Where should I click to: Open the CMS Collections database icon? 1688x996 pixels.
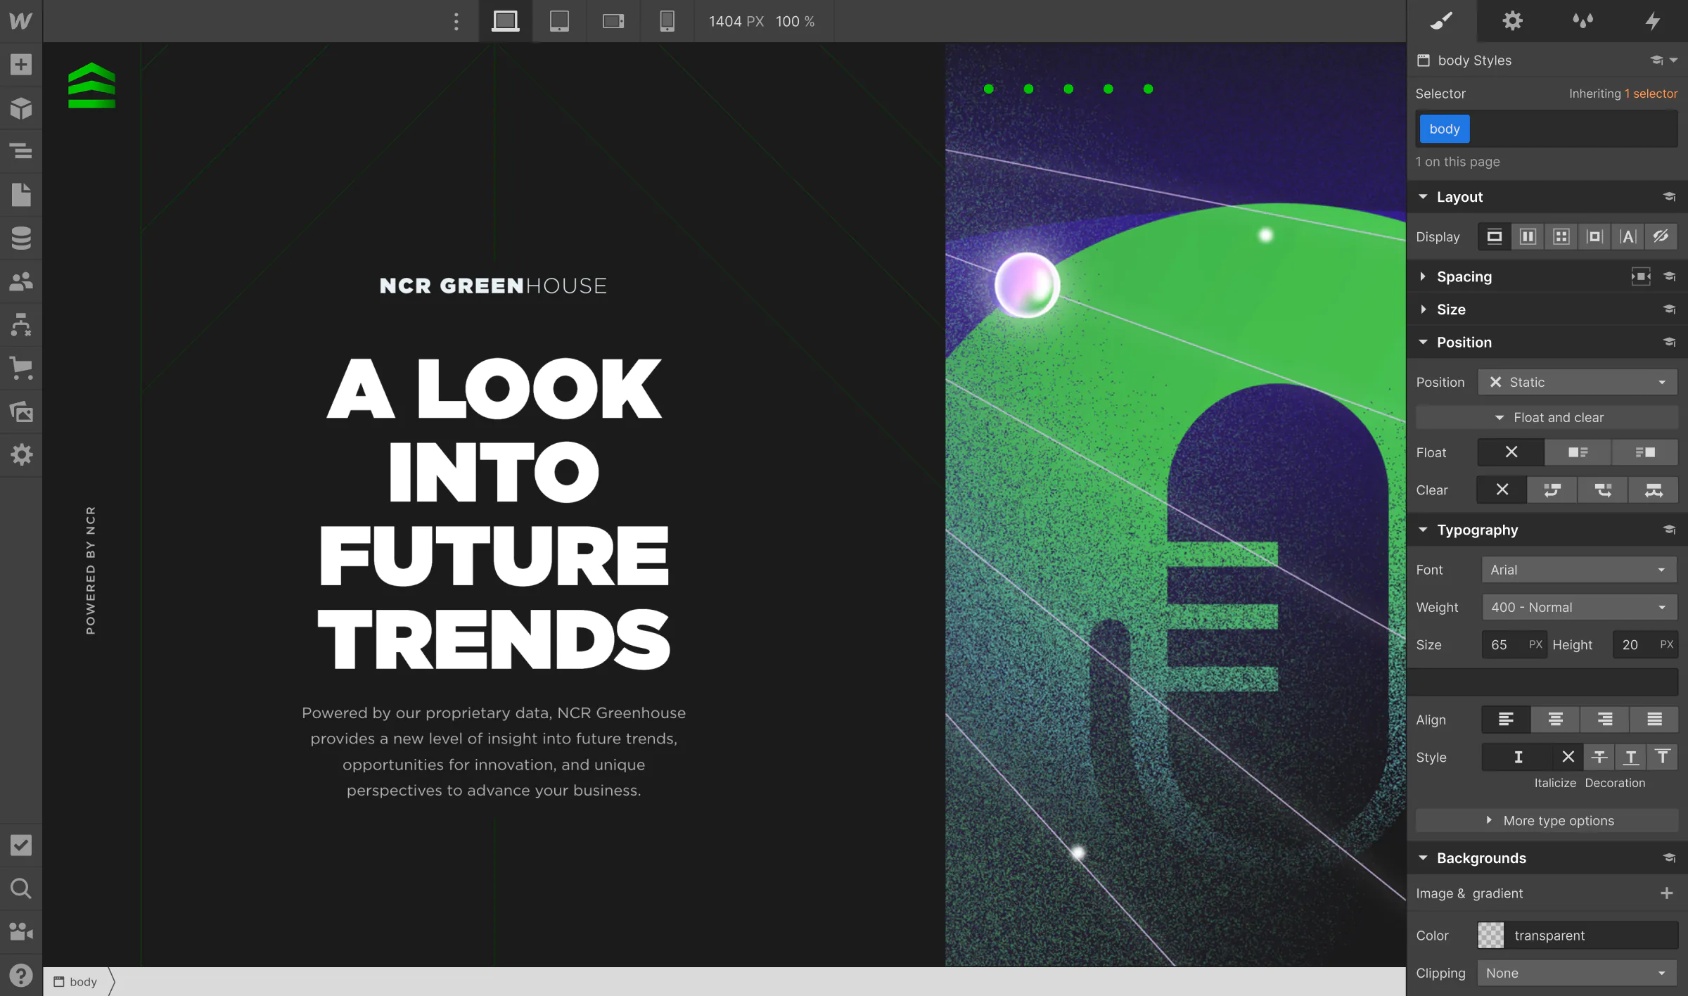(21, 238)
